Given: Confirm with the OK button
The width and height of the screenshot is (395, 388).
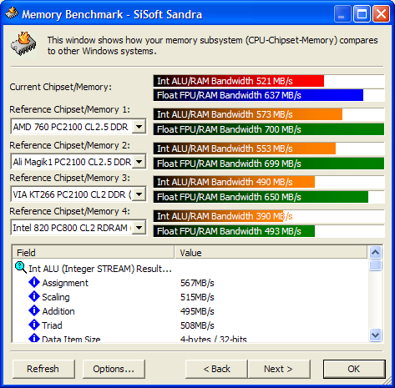Looking at the screenshot, I should (354, 369).
